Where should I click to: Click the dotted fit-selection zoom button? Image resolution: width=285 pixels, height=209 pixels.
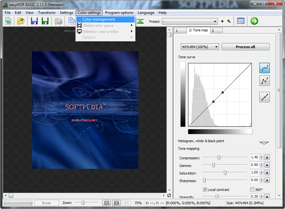(126, 203)
